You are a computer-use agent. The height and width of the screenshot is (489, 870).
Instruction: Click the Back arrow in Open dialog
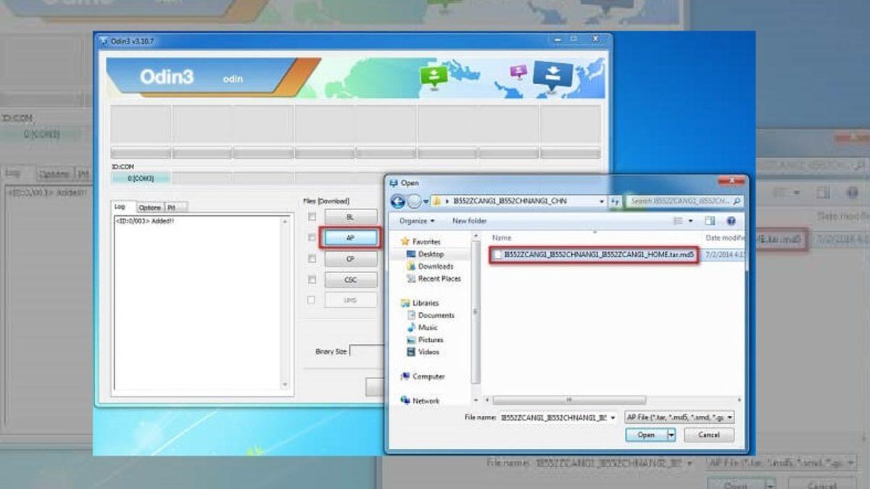[397, 201]
